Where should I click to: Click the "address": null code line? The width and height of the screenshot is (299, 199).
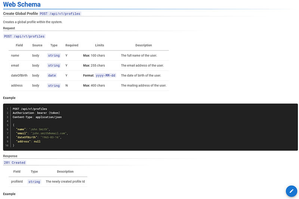(x=28, y=142)
